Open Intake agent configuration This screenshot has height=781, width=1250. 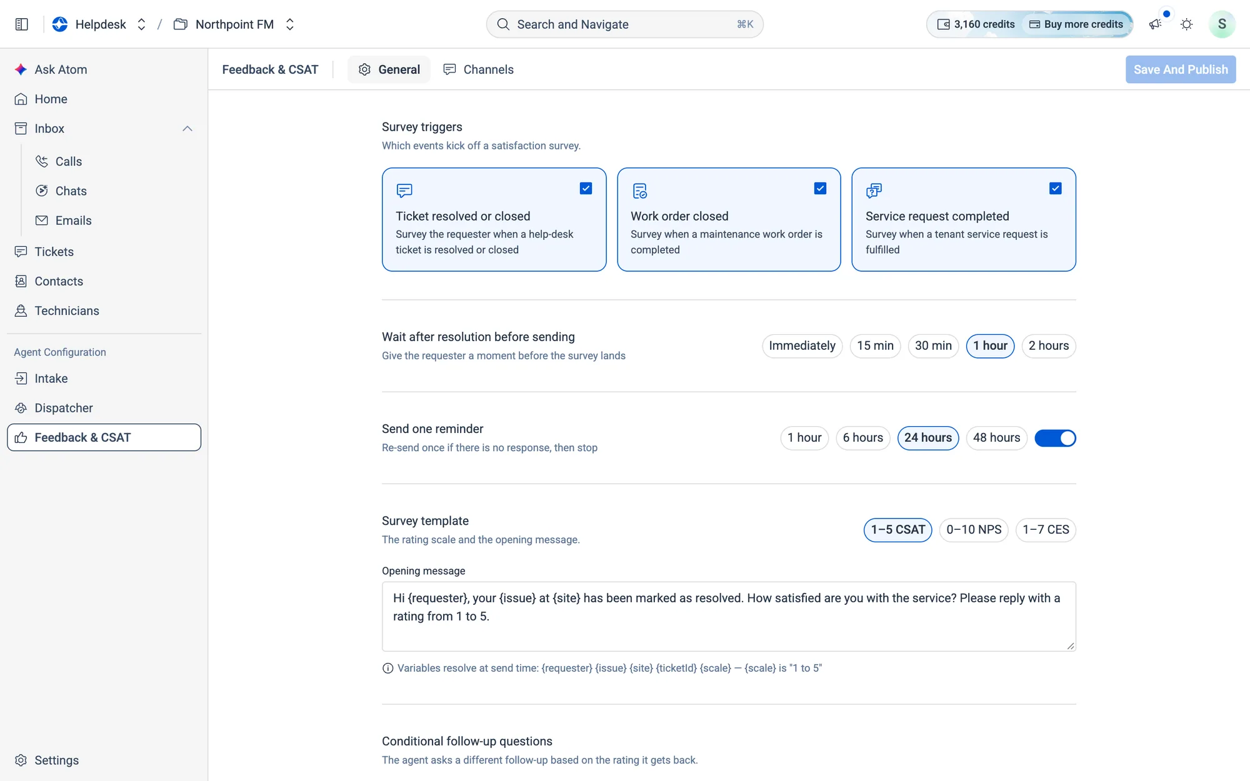click(x=104, y=378)
